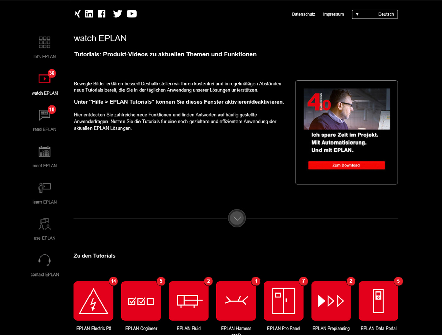Open EPLAN Cogineer tutorials tile

[x=141, y=301]
